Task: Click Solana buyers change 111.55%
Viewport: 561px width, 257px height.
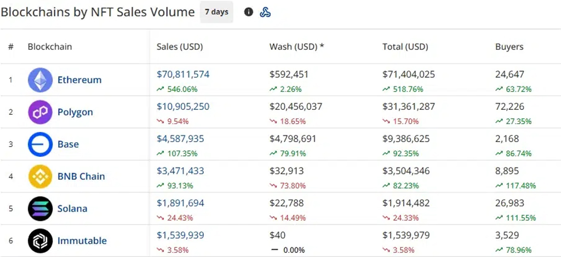Action: coord(516,218)
